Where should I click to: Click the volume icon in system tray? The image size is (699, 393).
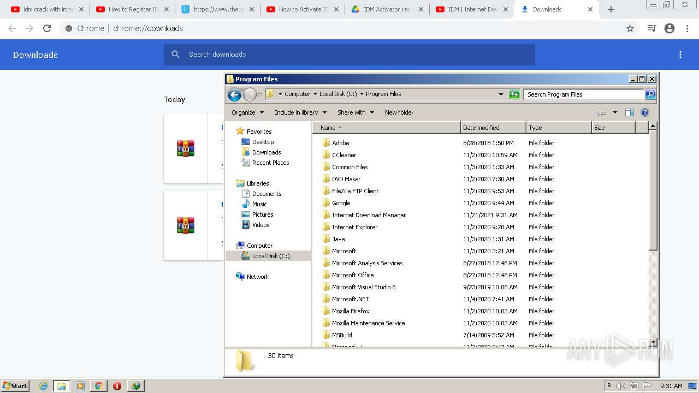[x=621, y=386]
